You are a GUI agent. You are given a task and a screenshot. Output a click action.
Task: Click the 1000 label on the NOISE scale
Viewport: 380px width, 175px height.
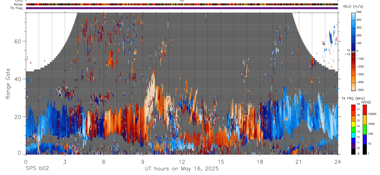[371, 124]
